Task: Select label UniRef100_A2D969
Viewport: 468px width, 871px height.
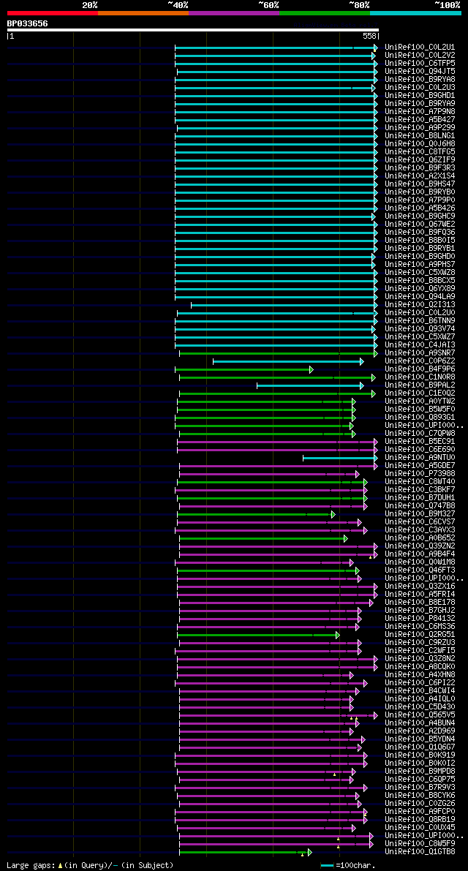Action: 420,732
